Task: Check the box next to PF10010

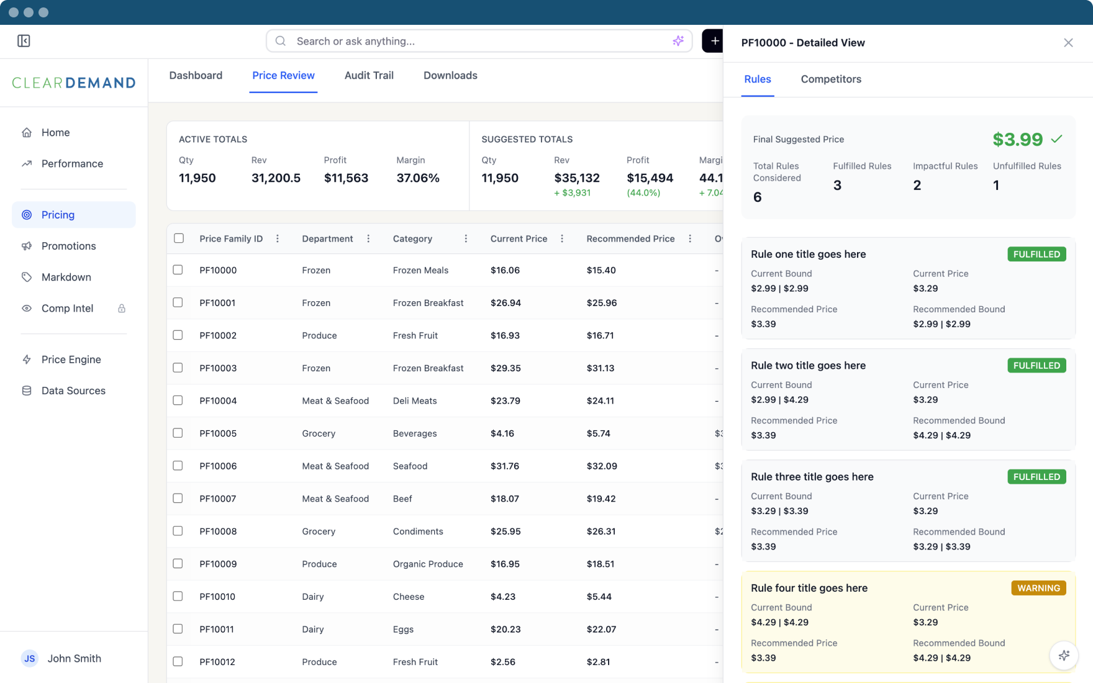Action: coord(178,596)
